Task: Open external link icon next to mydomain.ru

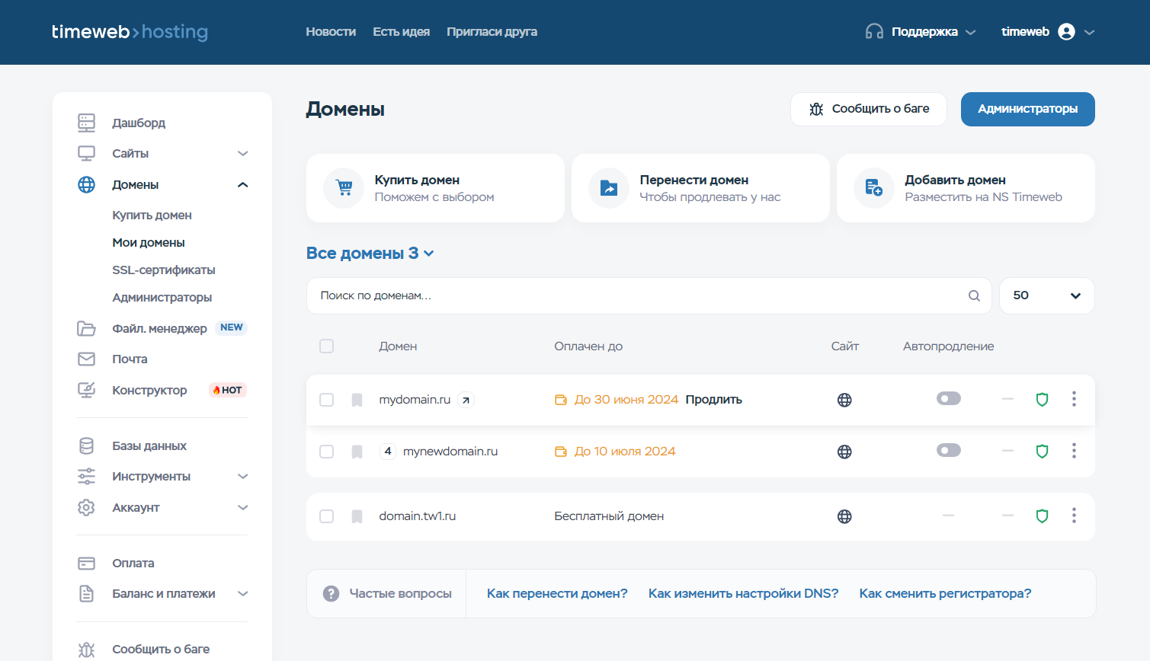Action: (x=466, y=400)
